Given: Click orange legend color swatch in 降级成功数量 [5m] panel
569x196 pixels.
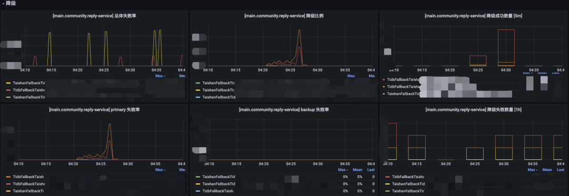Looking at the screenshot, I should click(x=384, y=87).
